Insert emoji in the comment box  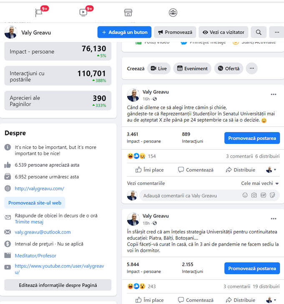pos(245,195)
